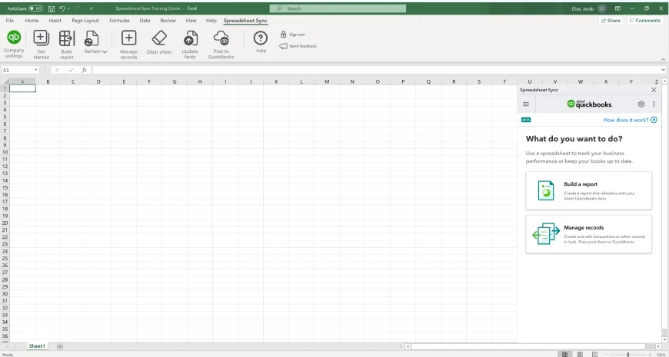Open the three-dot more options menu
This screenshot has height=357, width=669.
coord(654,104)
